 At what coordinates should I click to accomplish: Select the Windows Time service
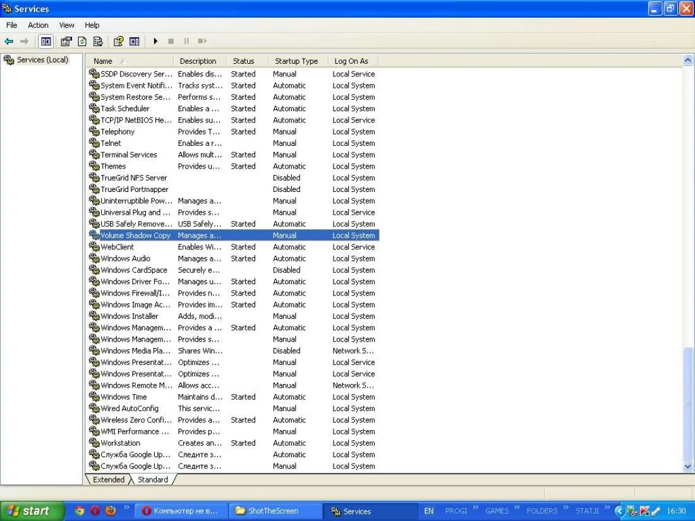pyautogui.click(x=234, y=397)
